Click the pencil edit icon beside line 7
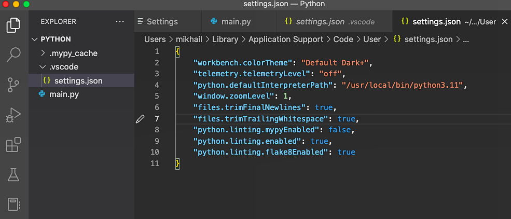This screenshot has height=219, width=511. coord(140,119)
